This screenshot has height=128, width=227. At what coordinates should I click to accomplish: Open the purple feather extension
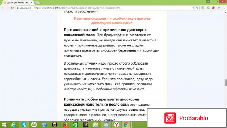tap(219, 8)
